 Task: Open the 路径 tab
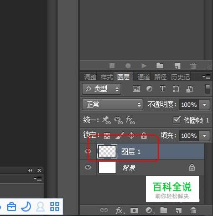point(160,77)
